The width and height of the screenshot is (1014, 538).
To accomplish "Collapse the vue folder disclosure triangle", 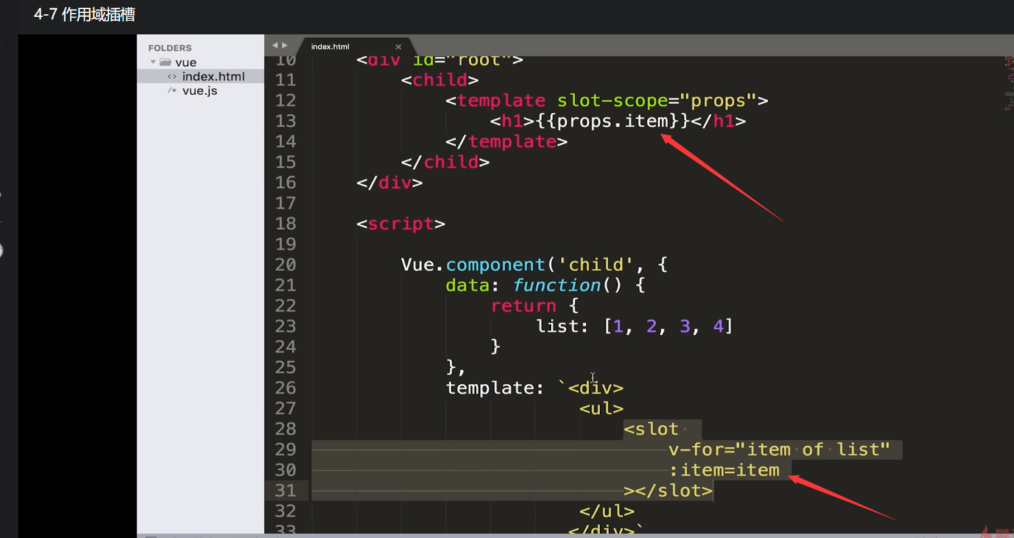I will [x=153, y=62].
